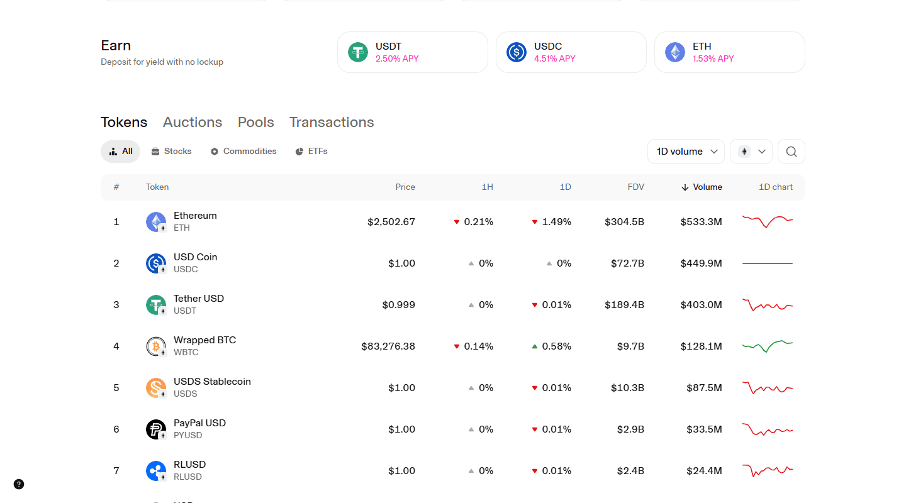Image resolution: width=906 pixels, height=503 pixels.
Task: Click the RLUSD red sparkline chart
Action: point(768,470)
